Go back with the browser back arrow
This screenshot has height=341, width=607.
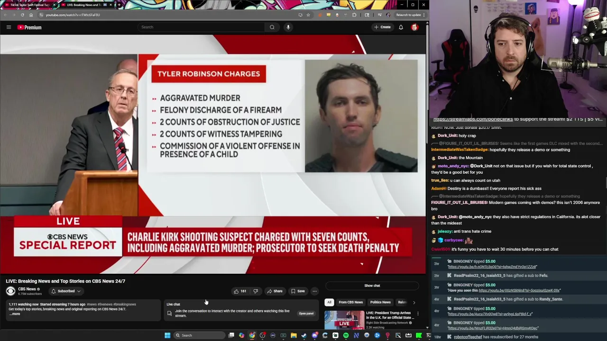click(x=6, y=15)
